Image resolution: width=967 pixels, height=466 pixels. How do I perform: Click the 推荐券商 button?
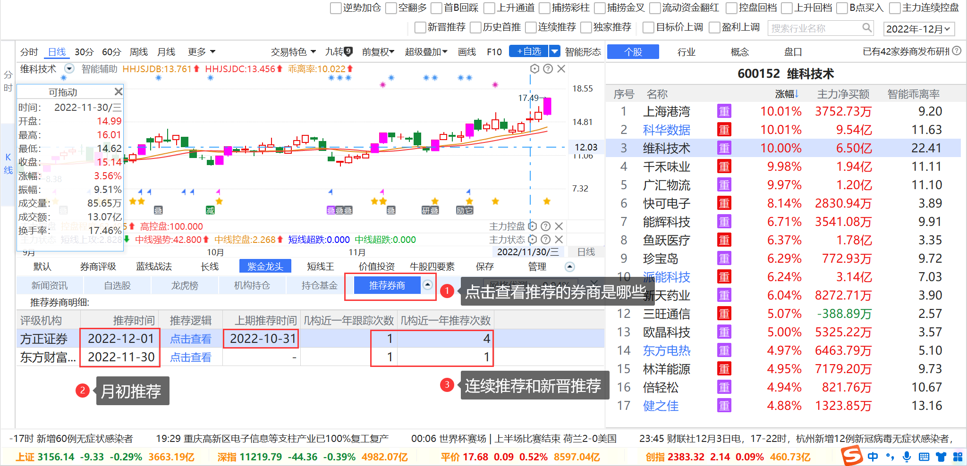[x=387, y=285]
